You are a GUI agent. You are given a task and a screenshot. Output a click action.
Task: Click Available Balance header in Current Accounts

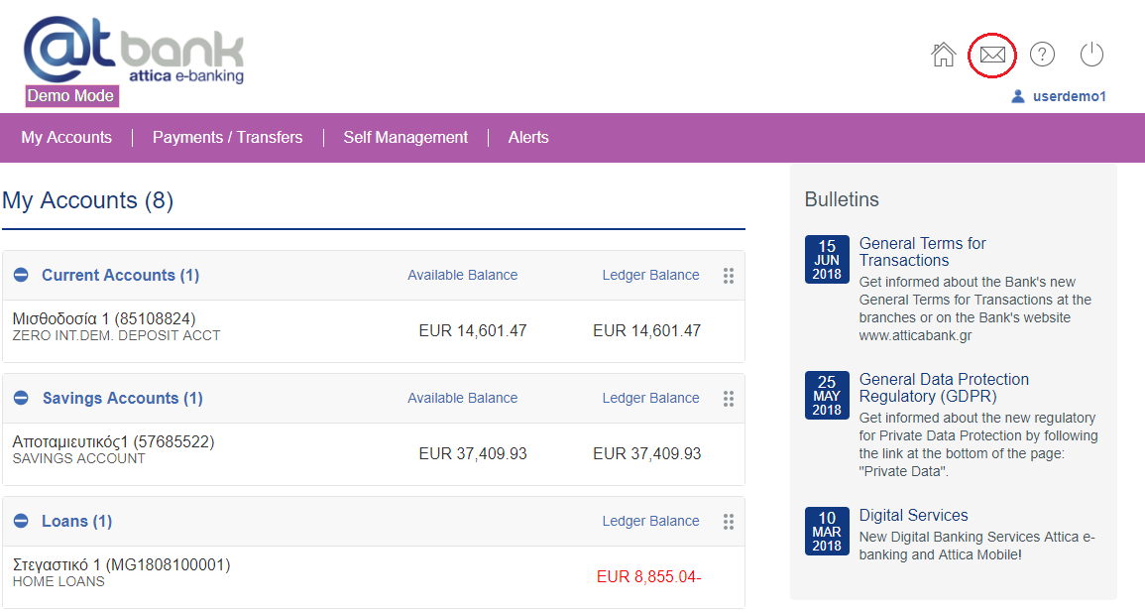pyautogui.click(x=462, y=276)
